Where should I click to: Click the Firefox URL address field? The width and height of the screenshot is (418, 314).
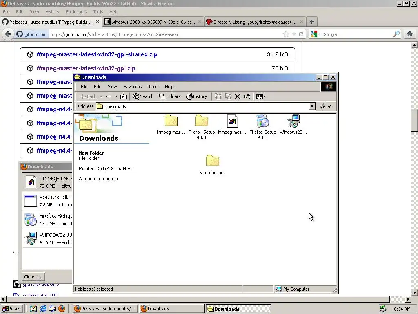165,34
